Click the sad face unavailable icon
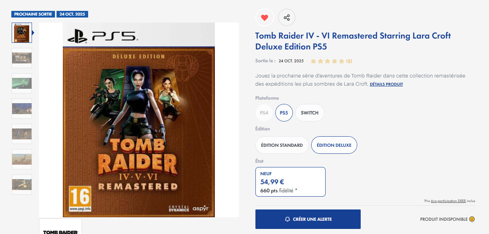489x234 pixels. (472, 219)
